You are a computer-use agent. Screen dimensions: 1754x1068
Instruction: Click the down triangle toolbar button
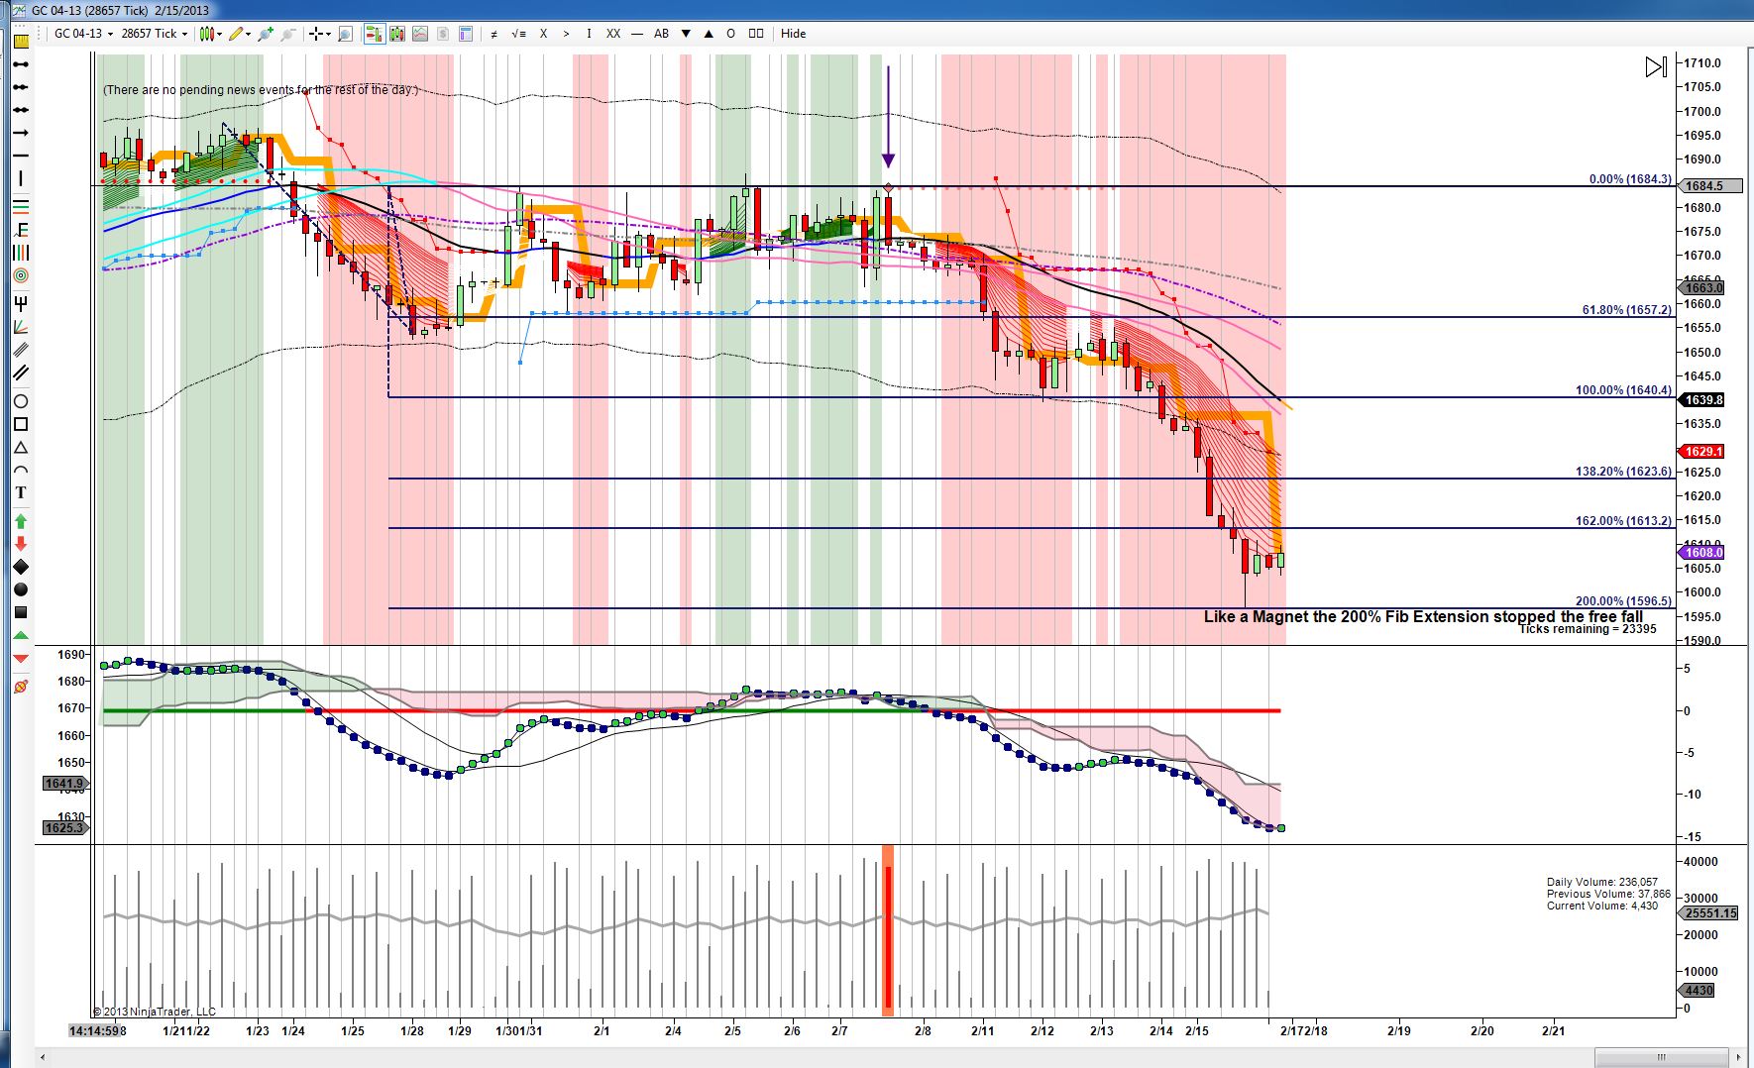[685, 34]
